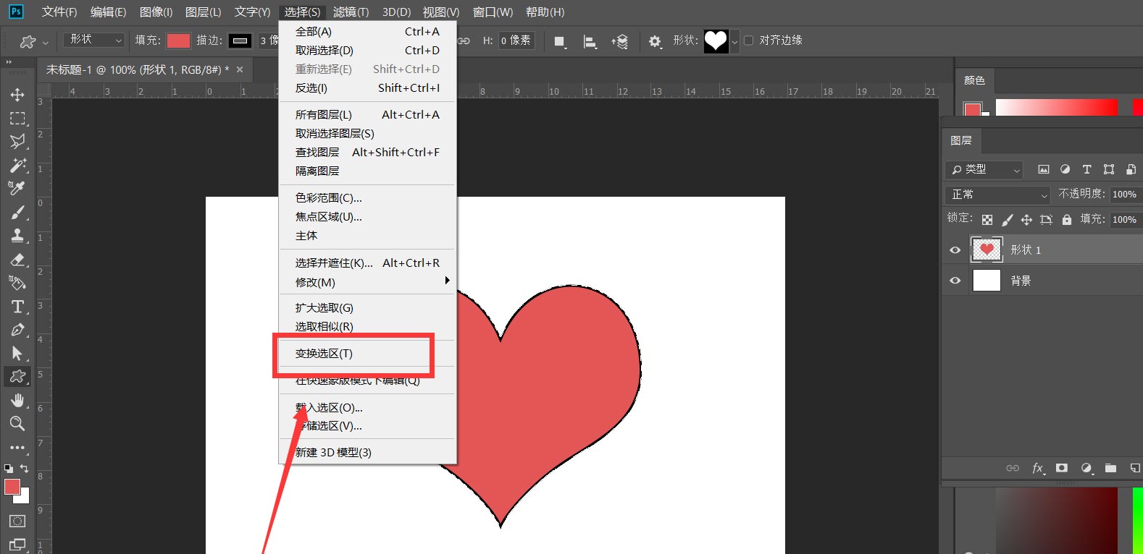Click the path operations icon in options bar

[x=559, y=41]
